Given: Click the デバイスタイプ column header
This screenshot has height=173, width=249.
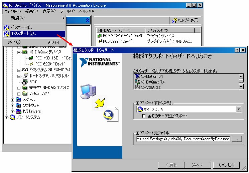Looking at the screenshot, I should [x=170, y=30].
